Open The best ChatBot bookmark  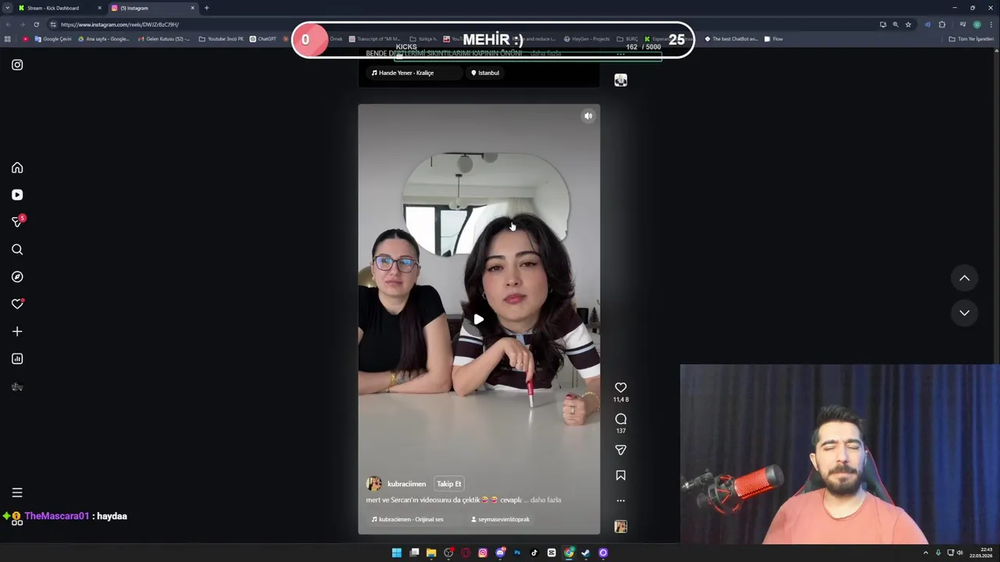point(731,39)
